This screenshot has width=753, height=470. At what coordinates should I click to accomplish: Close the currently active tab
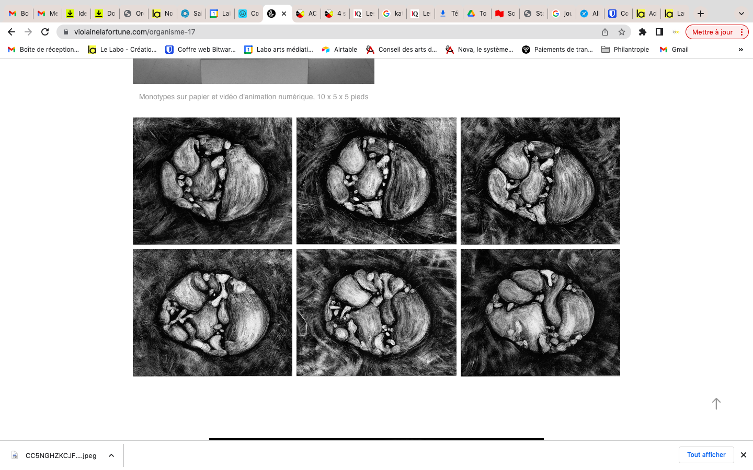284,14
